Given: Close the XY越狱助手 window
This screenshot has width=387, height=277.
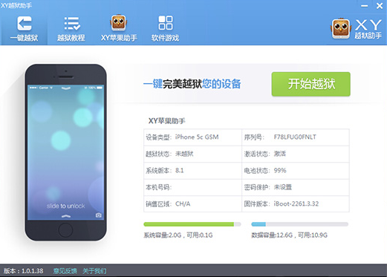Looking at the screenshot, I should [x=380, y=6].
